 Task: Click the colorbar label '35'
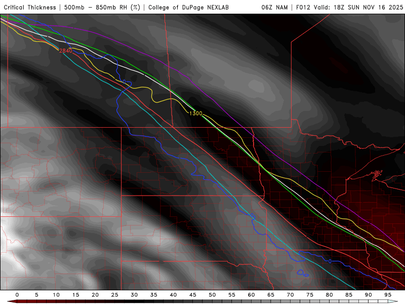click(154, 295)
